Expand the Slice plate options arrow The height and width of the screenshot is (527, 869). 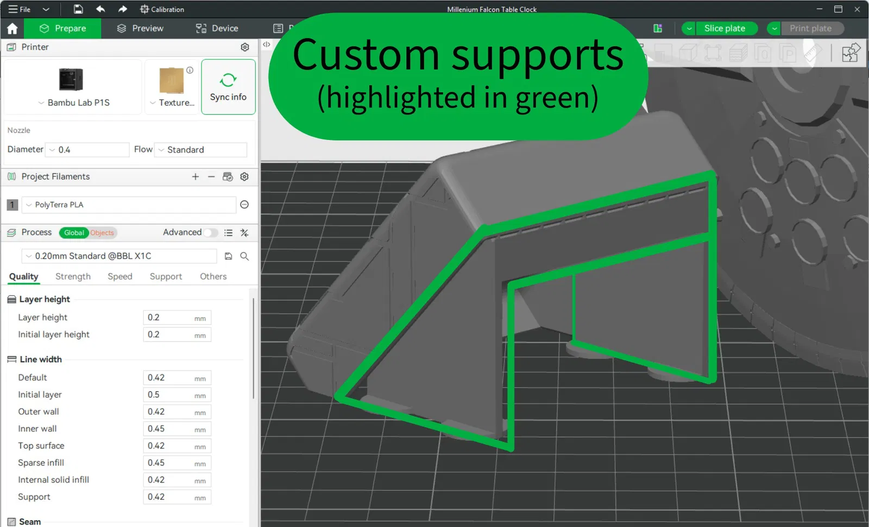689,28
